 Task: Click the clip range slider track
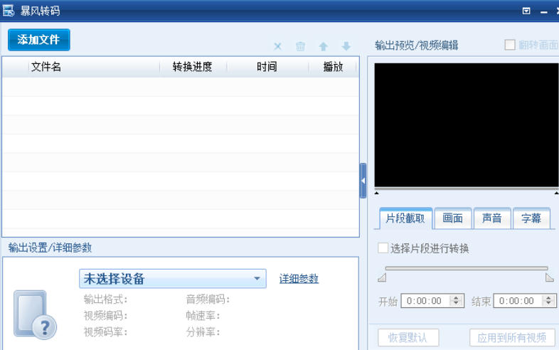pyautogui.click(x=467, y=268)
